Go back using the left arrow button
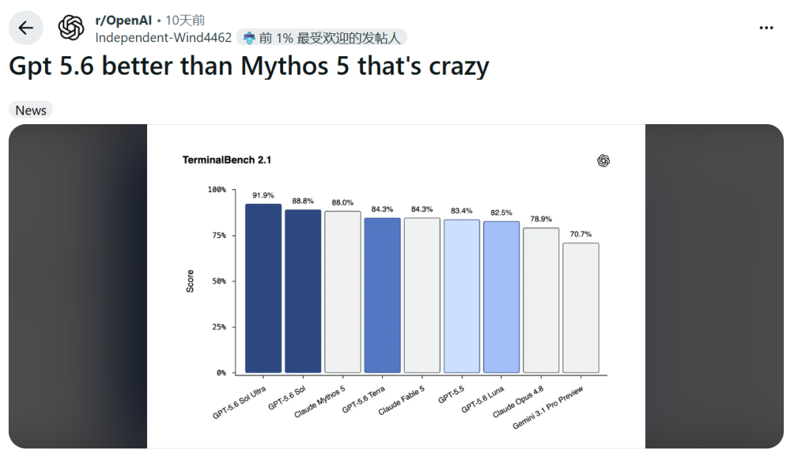Screen dimensions: 798x467 coord(26,27)
